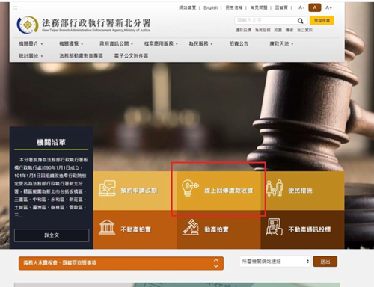This screenshot has width=374, height=287.
Task: Open the 常見問題 FAQ link
Action: coord(259,7)
